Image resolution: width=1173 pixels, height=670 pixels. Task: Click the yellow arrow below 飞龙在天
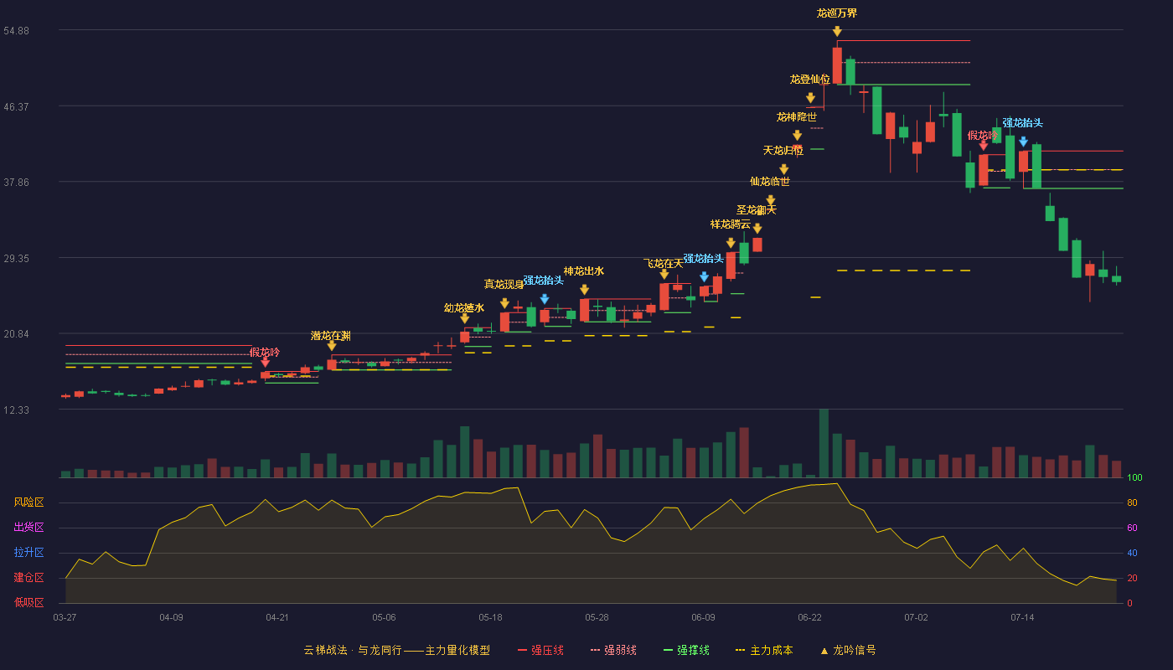pos(664,274)
